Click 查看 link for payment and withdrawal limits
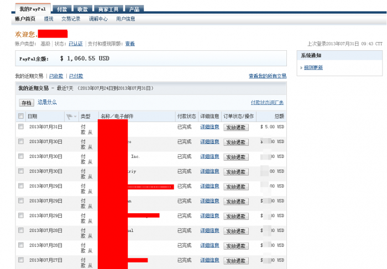 click(130, 44)
